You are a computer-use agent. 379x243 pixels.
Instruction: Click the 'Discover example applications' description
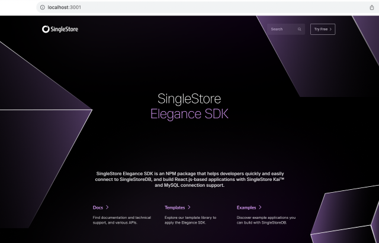point(266,220)
